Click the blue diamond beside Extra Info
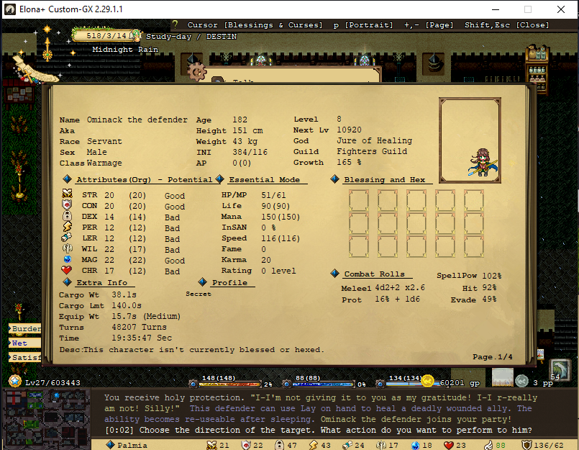579x450 pixels. pyautogui.click(x=67, y=282)
